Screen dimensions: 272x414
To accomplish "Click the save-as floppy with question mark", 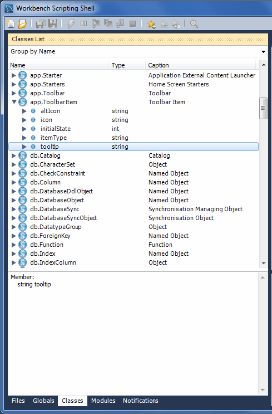I will point(53,24).
